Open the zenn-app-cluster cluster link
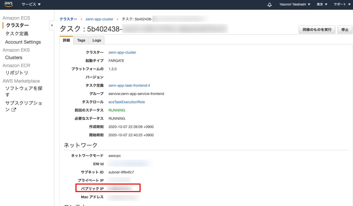The width and height of the screenshot is (353, 206). pos(122,52)
